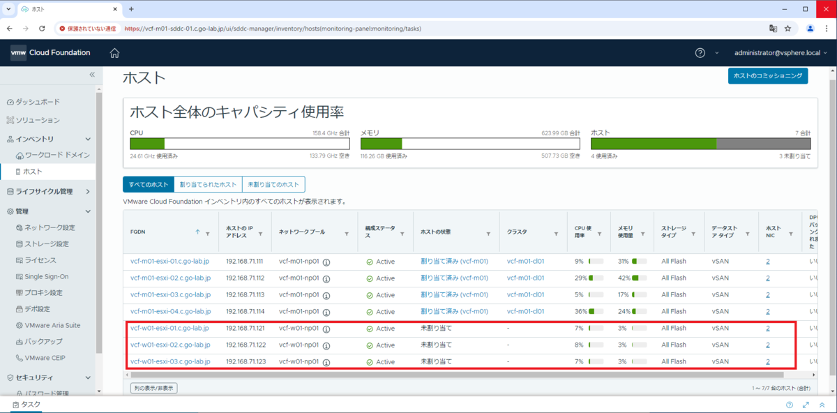Collapse the インベントリ section
Viewport: 837px width, 413px height.
pos(88,139)
